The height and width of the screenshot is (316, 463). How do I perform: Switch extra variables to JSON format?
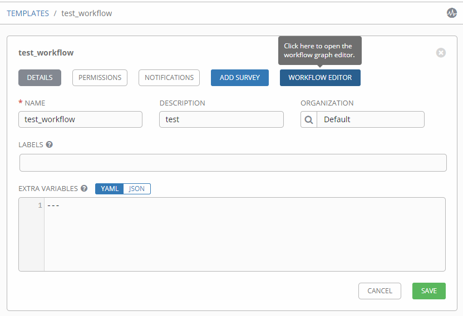tap(137, 189)
